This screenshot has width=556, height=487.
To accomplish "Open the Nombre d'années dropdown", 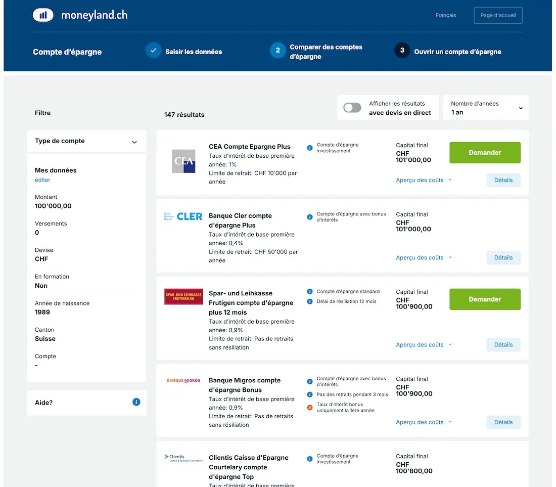I will 486,108.
